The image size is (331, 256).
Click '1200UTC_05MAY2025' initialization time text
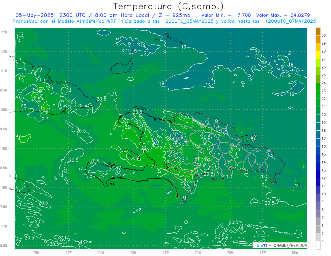[x=188, y=21]
